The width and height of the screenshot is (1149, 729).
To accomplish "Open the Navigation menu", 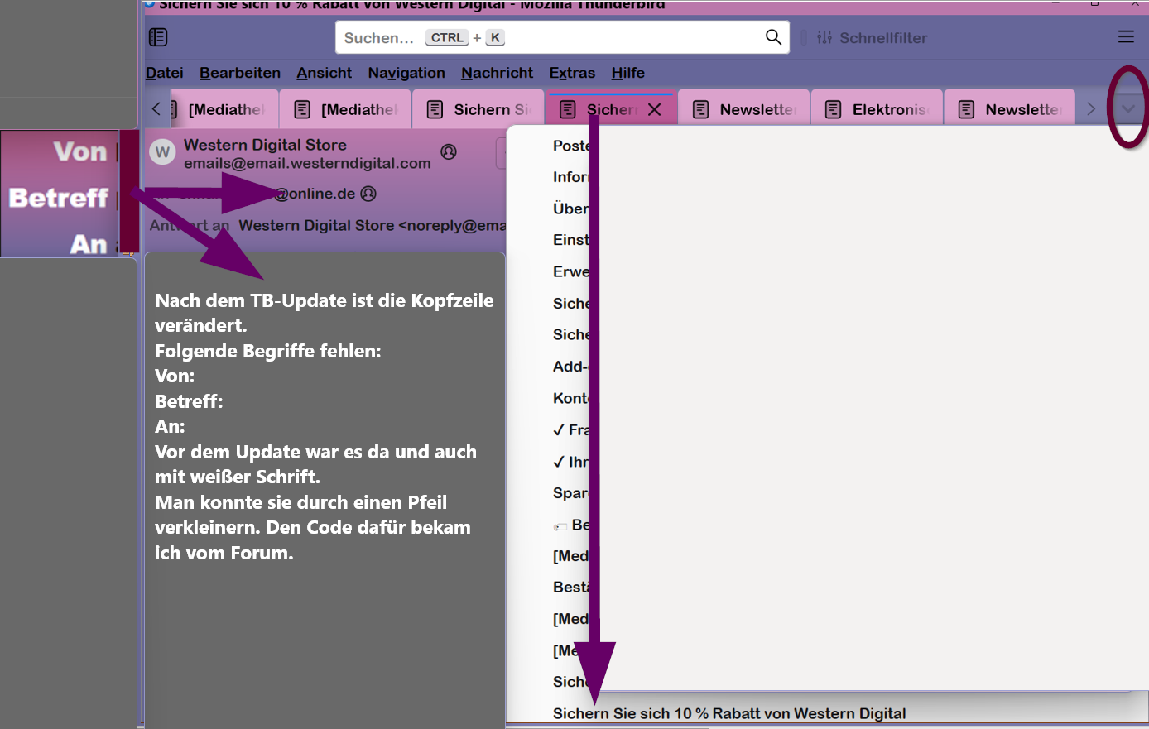I will pyautogui.click(x=406, y=73).
